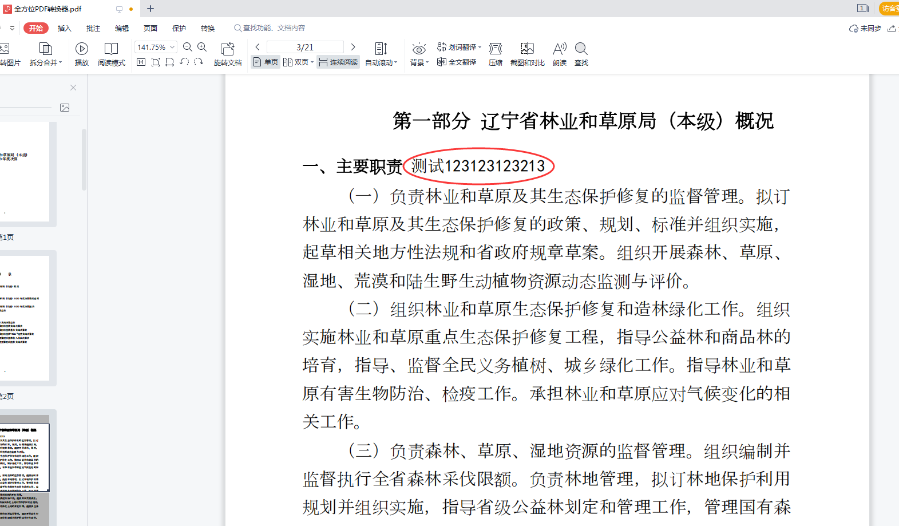
Task: Click the title 第一部分 辽宁省林业和草原局（本级）概况
Action: [583, 121]
